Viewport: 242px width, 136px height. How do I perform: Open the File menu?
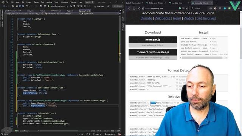pyautogui.click(x=7, y=2)
